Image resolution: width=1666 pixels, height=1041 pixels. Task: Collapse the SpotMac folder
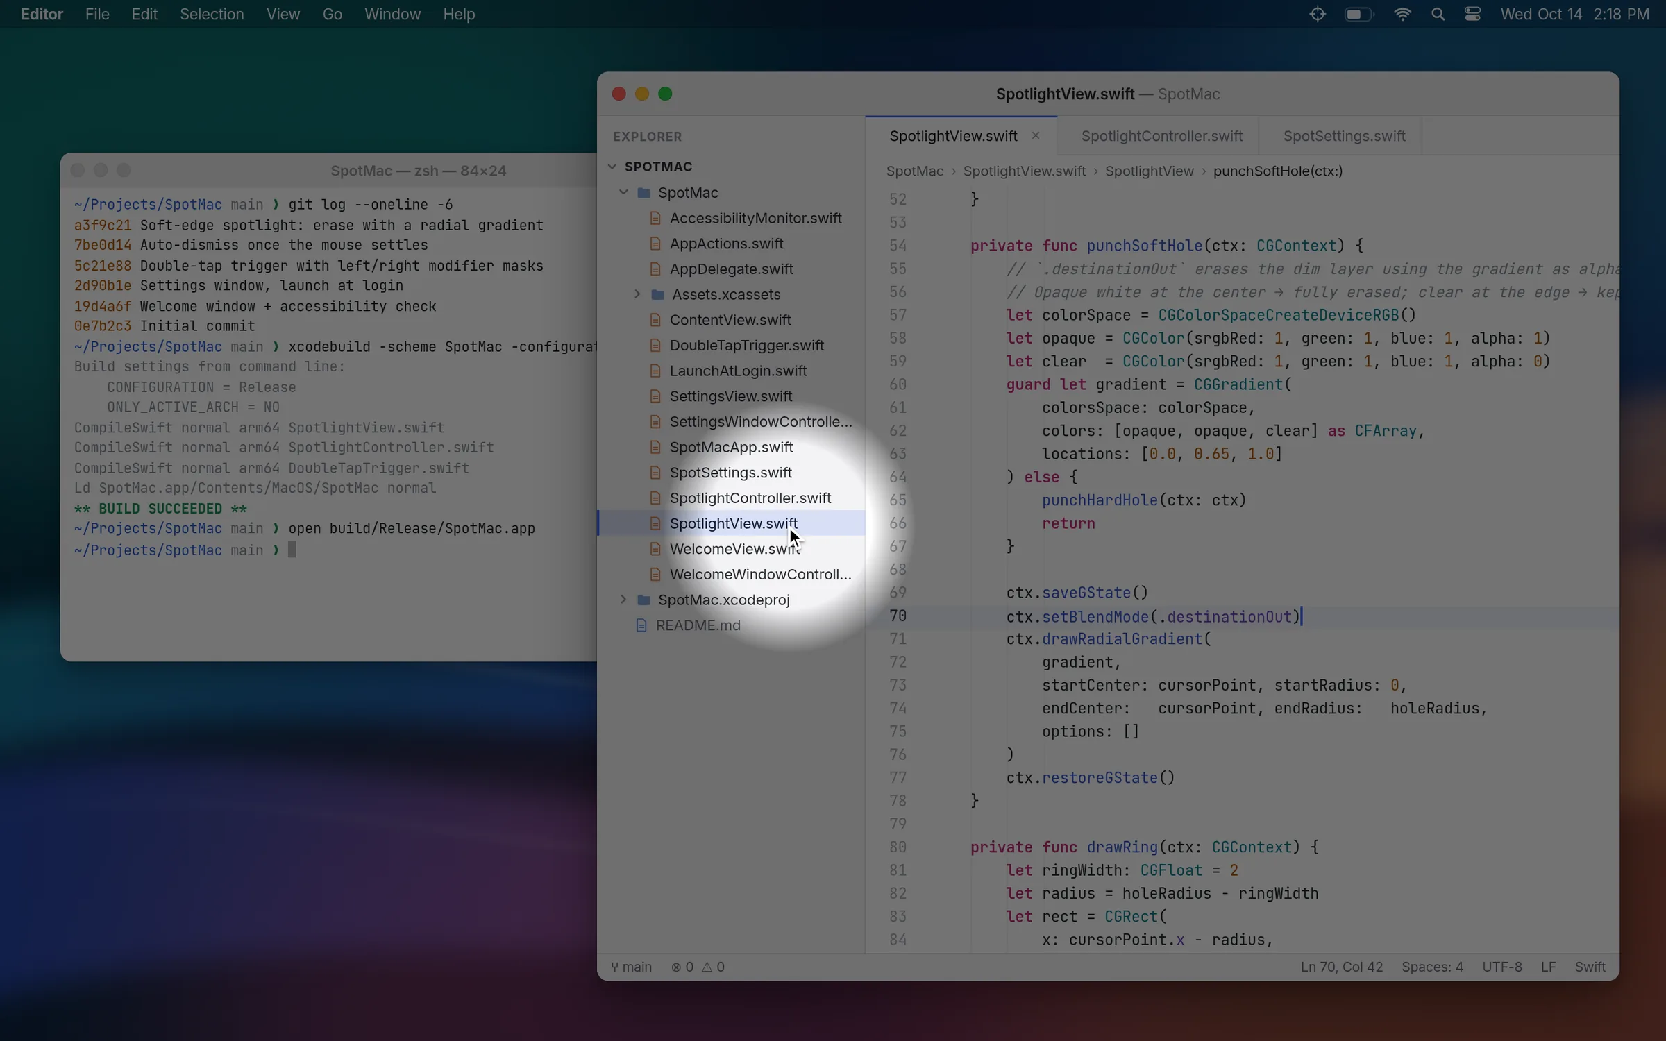(623, 192)
